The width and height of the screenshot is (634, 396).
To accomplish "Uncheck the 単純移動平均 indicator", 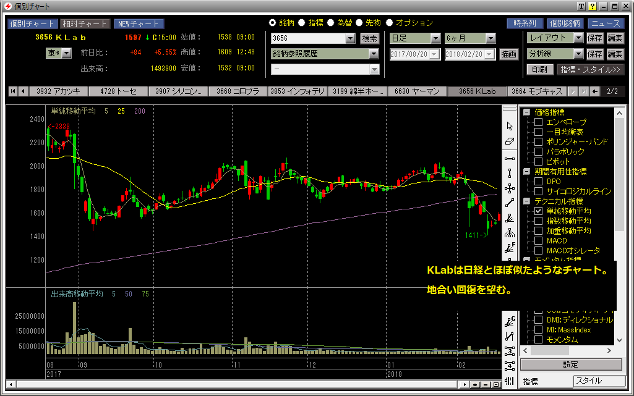I will (x=538, y=211).
